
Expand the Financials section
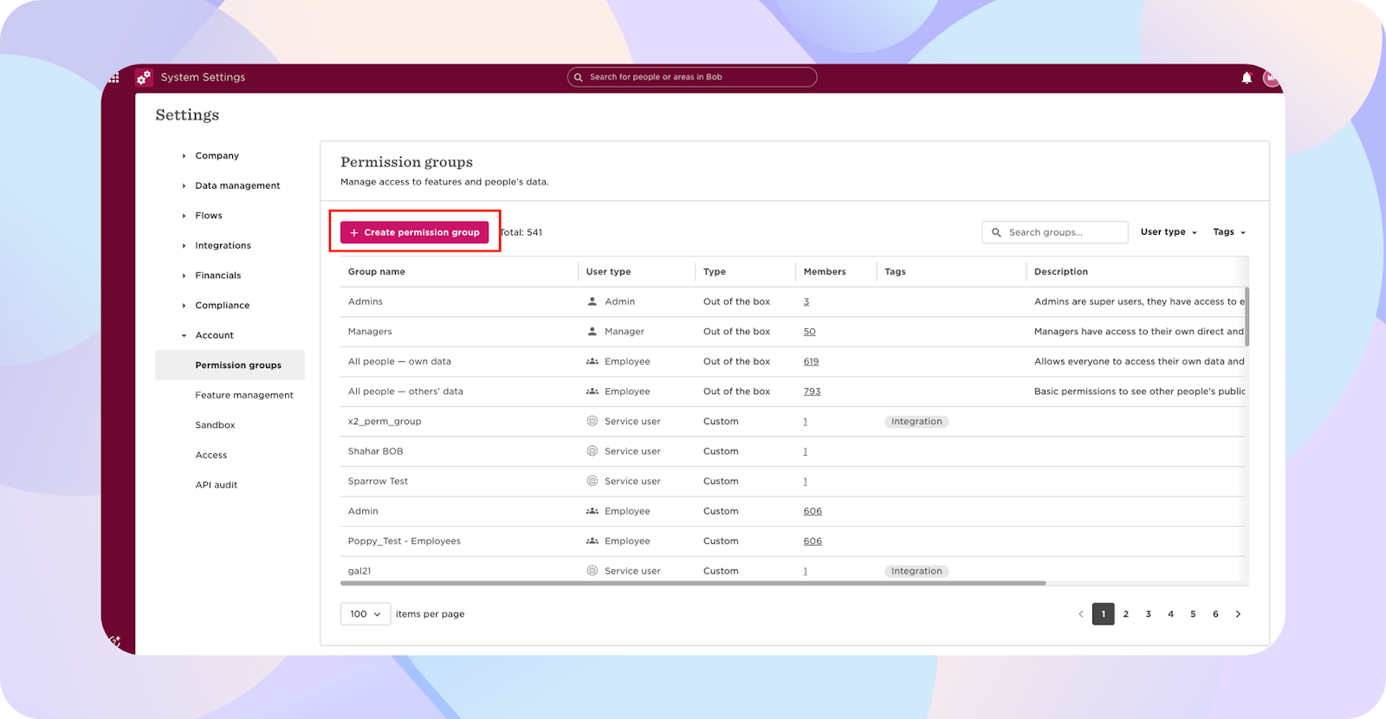184,275
